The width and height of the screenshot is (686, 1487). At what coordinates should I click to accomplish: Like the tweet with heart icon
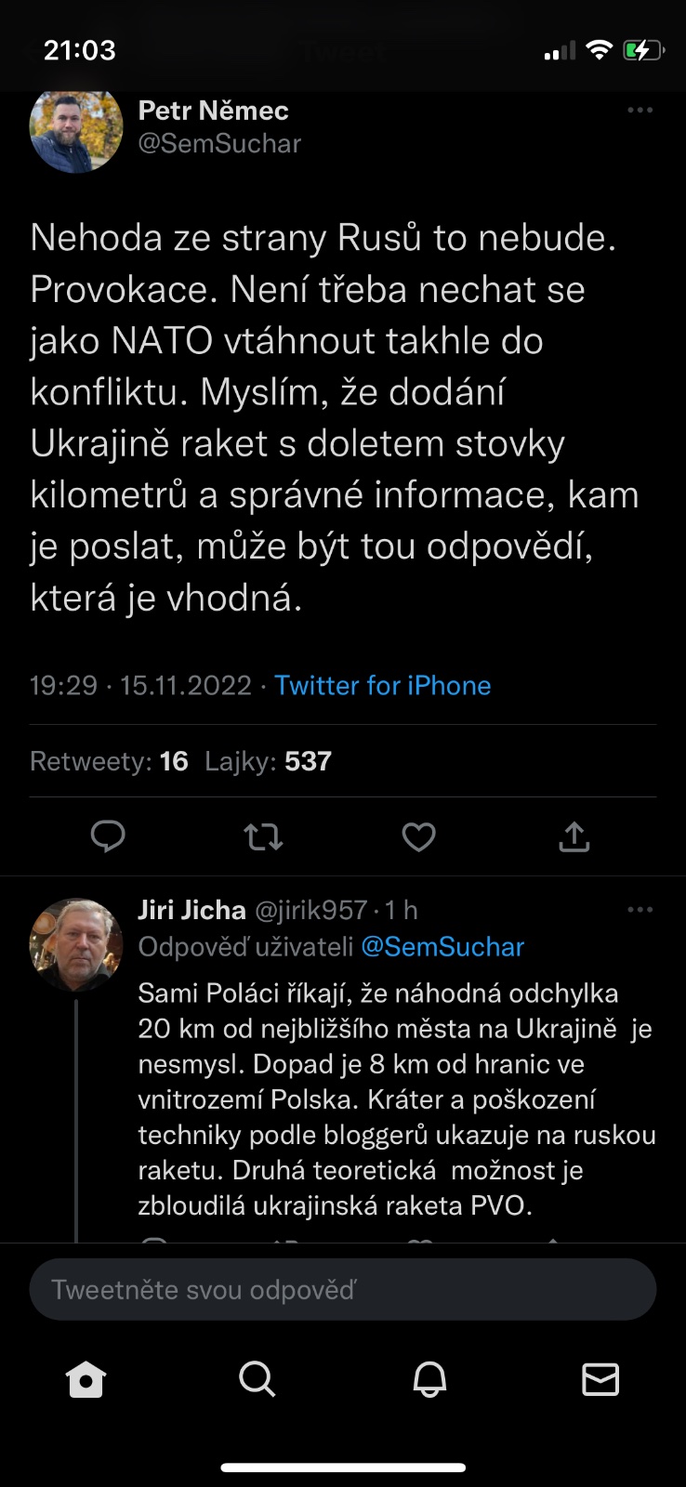[x=418, y=837]
